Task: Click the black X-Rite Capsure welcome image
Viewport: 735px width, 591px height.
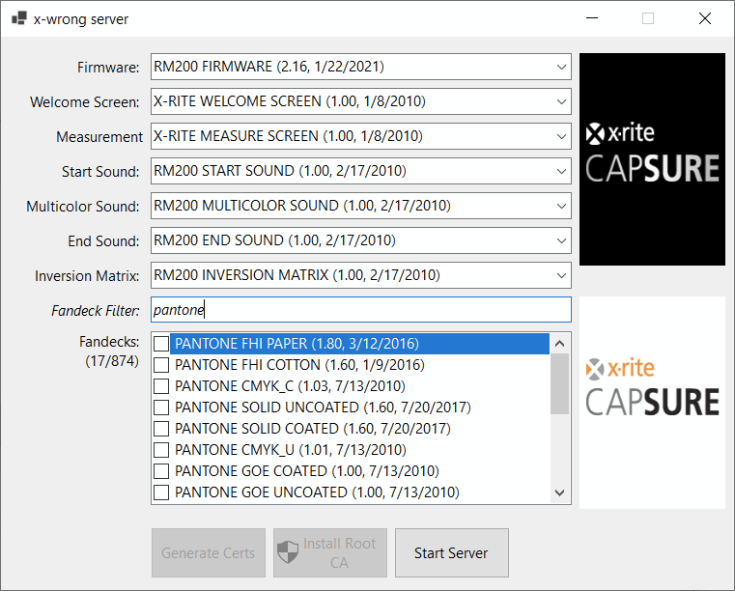Action: coord(652,159)
